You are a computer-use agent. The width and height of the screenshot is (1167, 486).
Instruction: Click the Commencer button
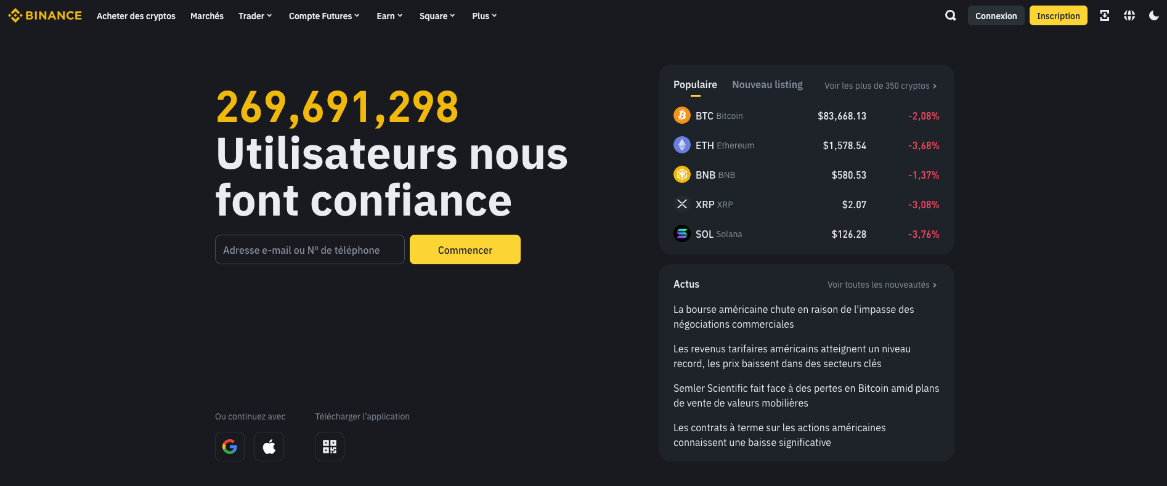coord(465,249)
